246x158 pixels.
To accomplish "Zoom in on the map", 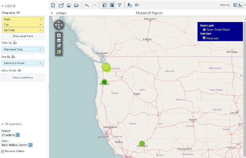I will [x=59, y=35].
